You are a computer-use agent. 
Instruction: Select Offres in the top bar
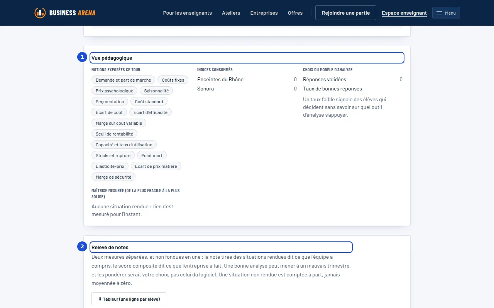click(x=295, y=13)
